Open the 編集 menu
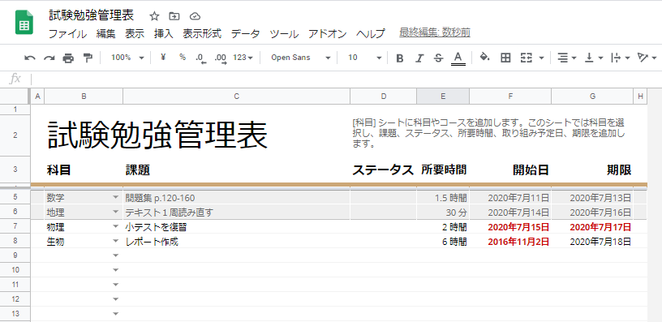Screen dimensions: 662x322 tap(105, 34)
